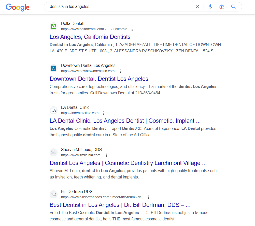Open 'LA Dental Clinic: Los Angeles Dentist' link
Screen dimensions: 255x226
125,121
